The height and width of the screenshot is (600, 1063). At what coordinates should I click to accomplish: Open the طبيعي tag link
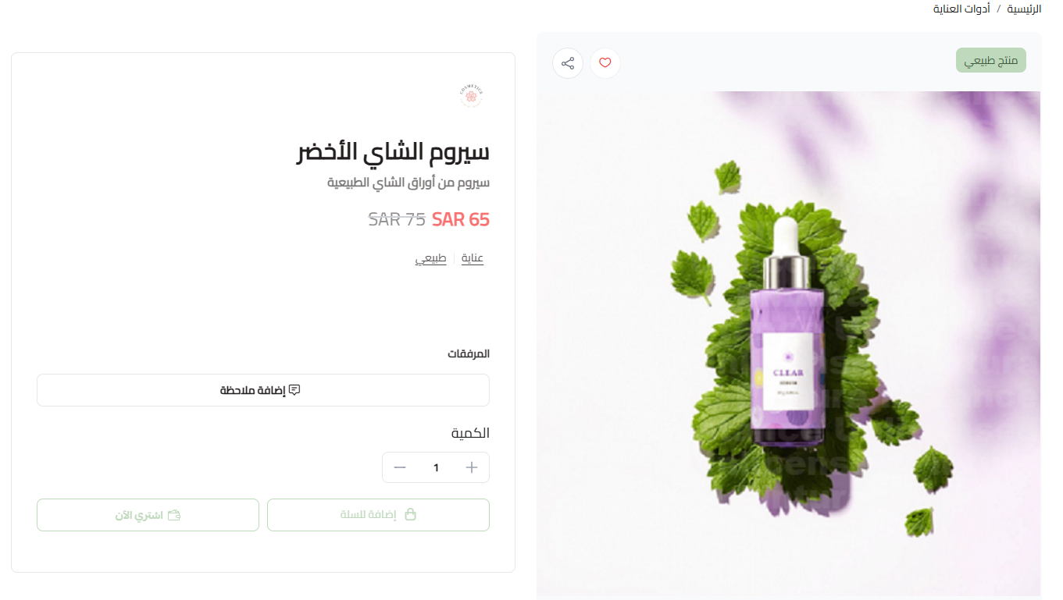tap(430, 258)
